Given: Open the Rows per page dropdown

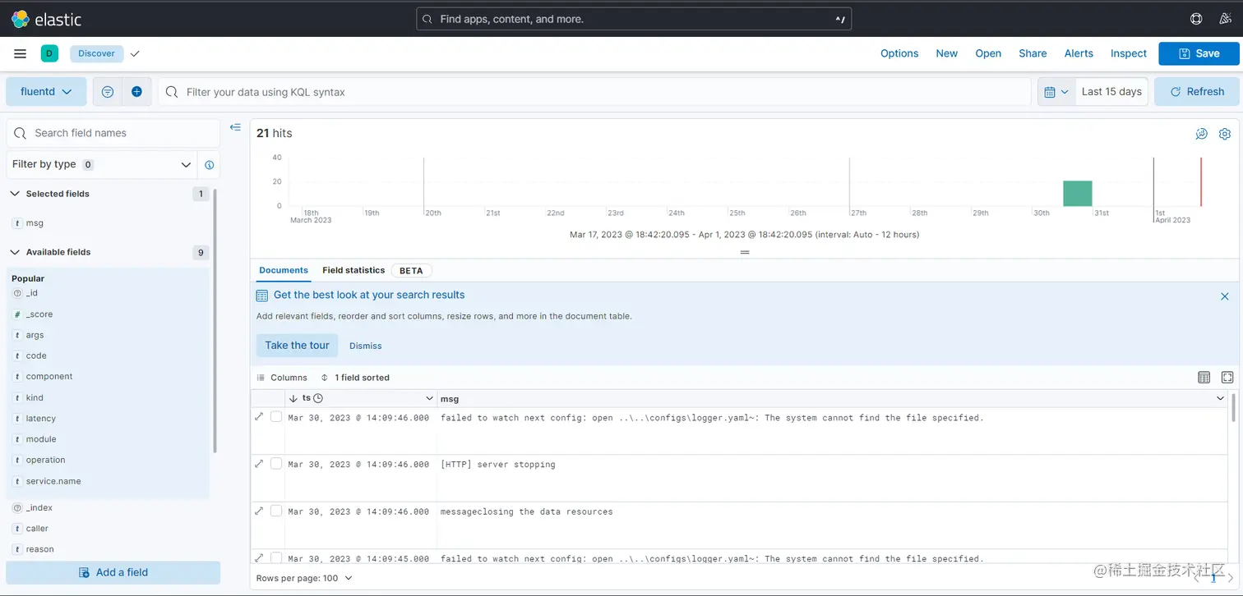Looking at the screenshot, I should [x=304, y=578].
